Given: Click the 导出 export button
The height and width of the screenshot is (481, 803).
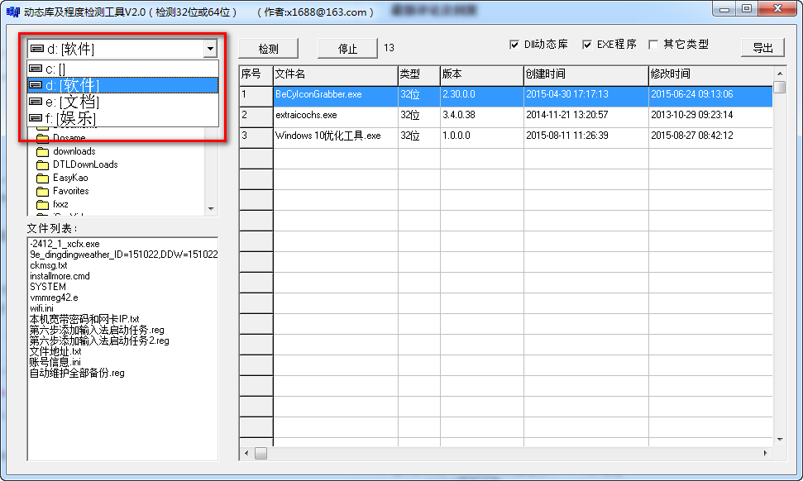Looking at the screenshot, I should click(x=762, y=48).
